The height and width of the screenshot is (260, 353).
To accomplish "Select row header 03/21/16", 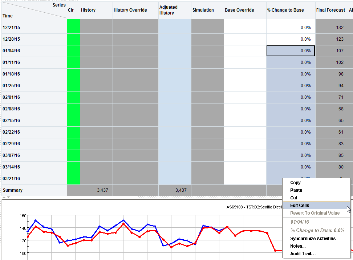I will (34, 179).
